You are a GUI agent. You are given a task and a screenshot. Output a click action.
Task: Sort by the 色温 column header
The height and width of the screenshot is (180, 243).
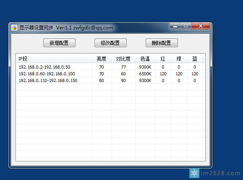click(145, 59)
